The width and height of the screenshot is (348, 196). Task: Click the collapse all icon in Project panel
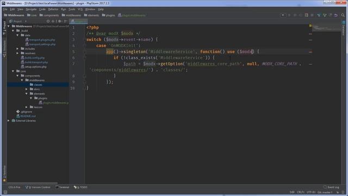[x=53, y=21]
